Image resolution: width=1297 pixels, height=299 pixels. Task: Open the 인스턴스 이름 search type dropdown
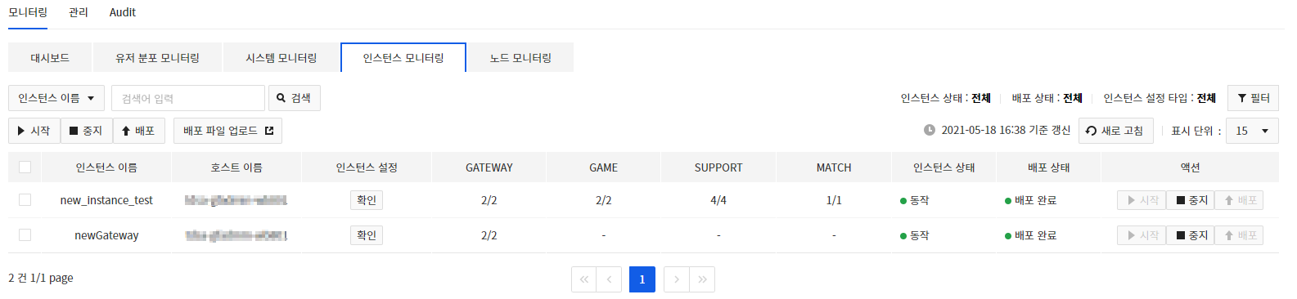(x=56, y=98)
